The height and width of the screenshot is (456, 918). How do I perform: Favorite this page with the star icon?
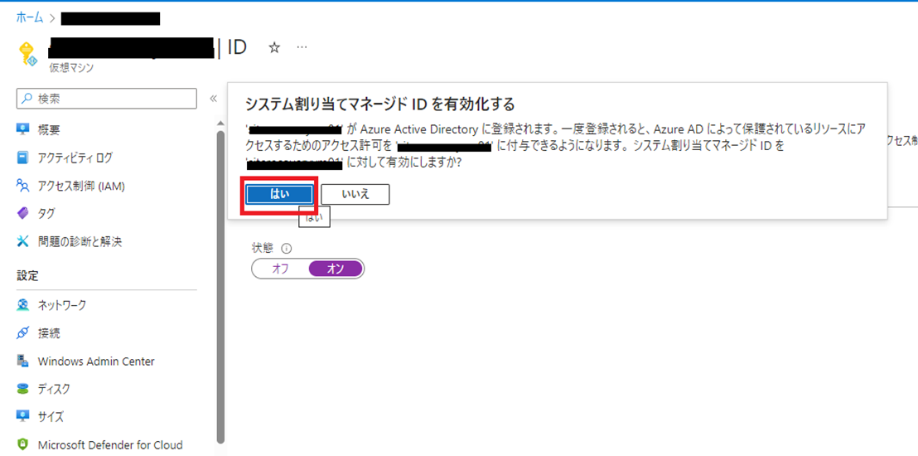click(x=274, y=48)
